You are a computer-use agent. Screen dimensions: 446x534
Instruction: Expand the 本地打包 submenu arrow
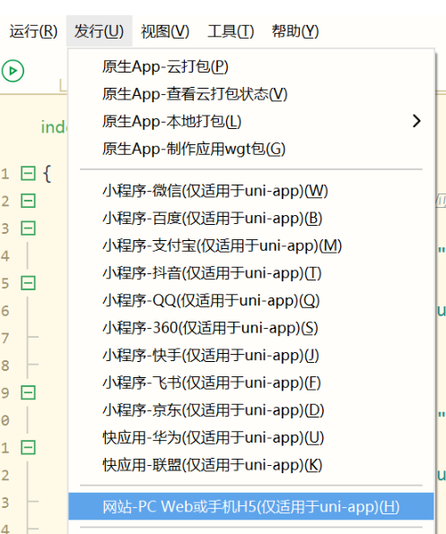(416, 121)
